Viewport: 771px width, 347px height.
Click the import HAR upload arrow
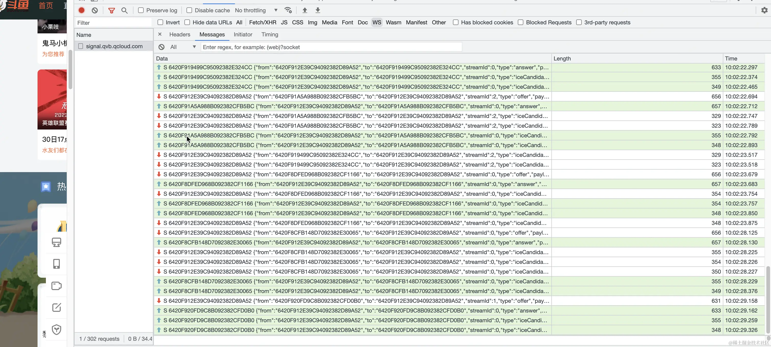[x=304, y=10]
